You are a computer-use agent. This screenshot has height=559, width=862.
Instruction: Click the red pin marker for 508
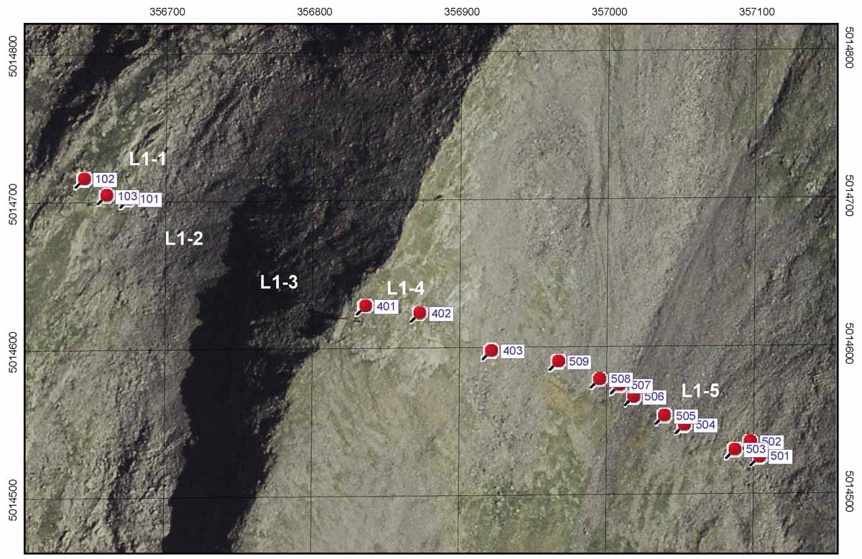coord(600,378)
